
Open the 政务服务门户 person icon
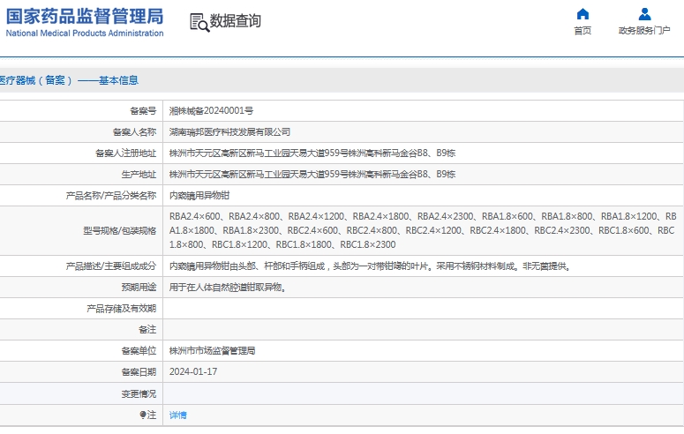(x=644, y=14)
